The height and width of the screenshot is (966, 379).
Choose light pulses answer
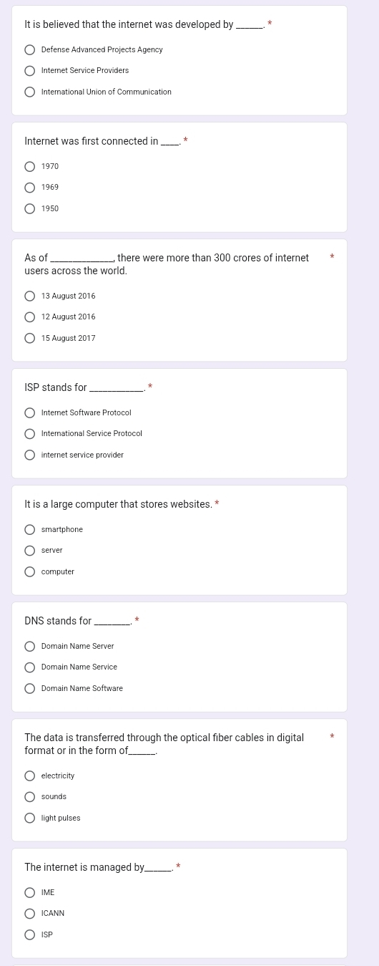(x=30, y=818)
